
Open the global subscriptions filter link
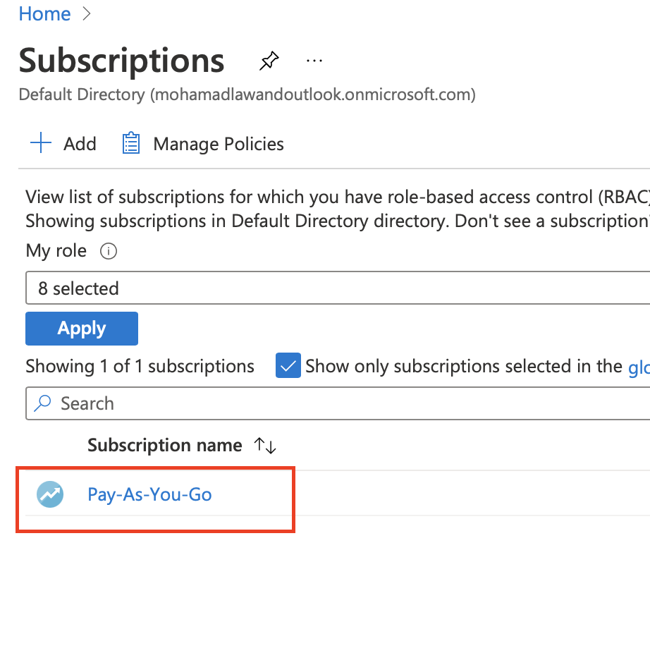pos(638,367)
